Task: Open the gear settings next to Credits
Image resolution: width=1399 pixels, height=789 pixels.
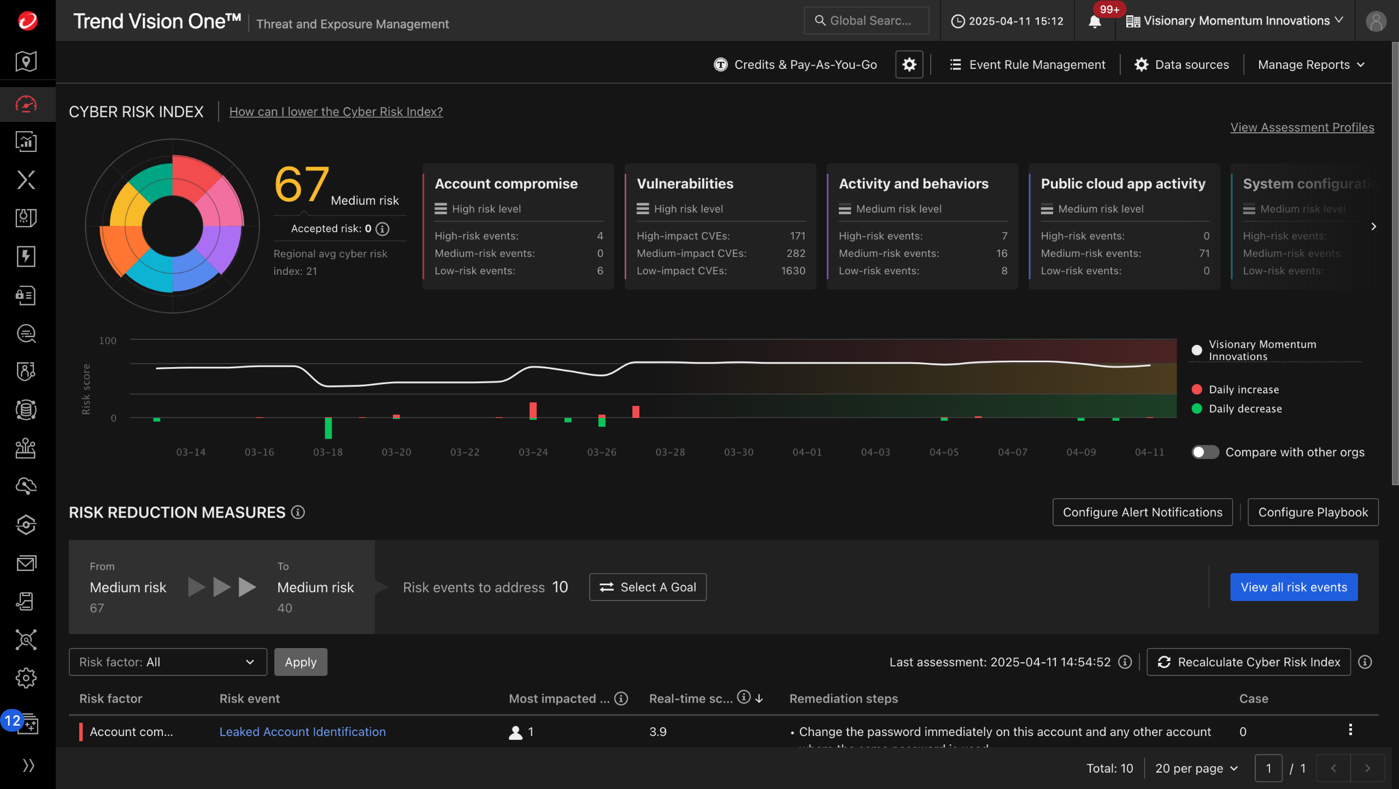Action: click(909, 64)
